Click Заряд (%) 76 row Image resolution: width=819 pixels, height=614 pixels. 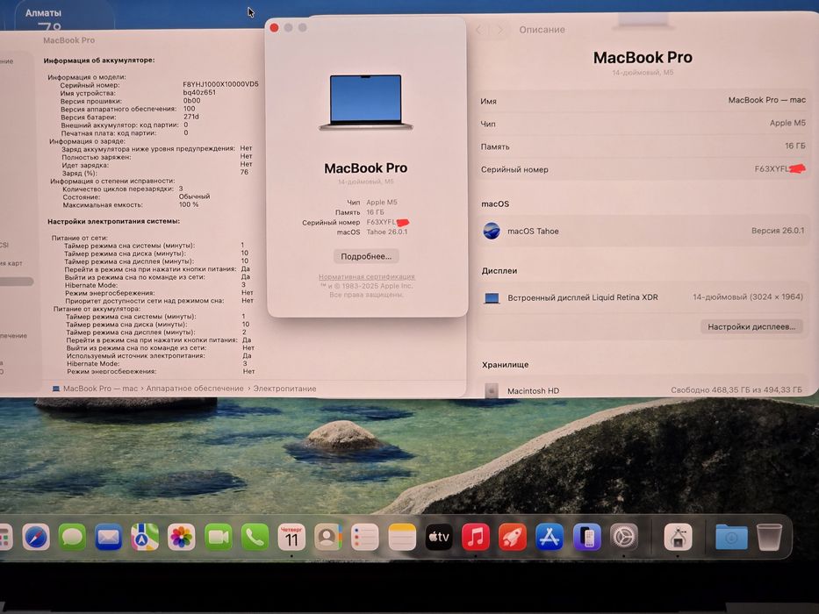click(x=155, y=173)
